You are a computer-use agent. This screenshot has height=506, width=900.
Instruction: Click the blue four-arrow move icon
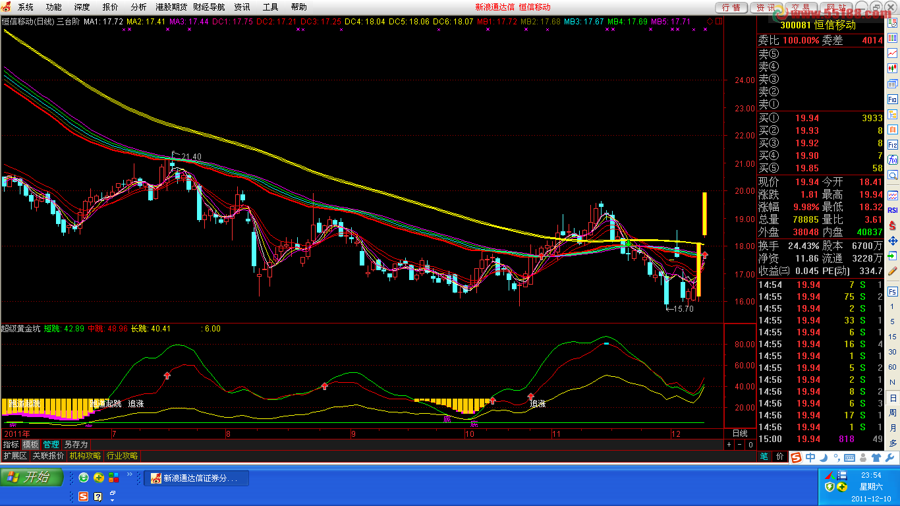pyautogui.click(x=893, y=240)
